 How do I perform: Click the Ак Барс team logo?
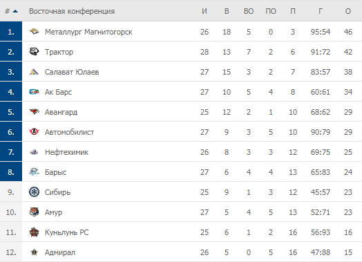[34, 92]
